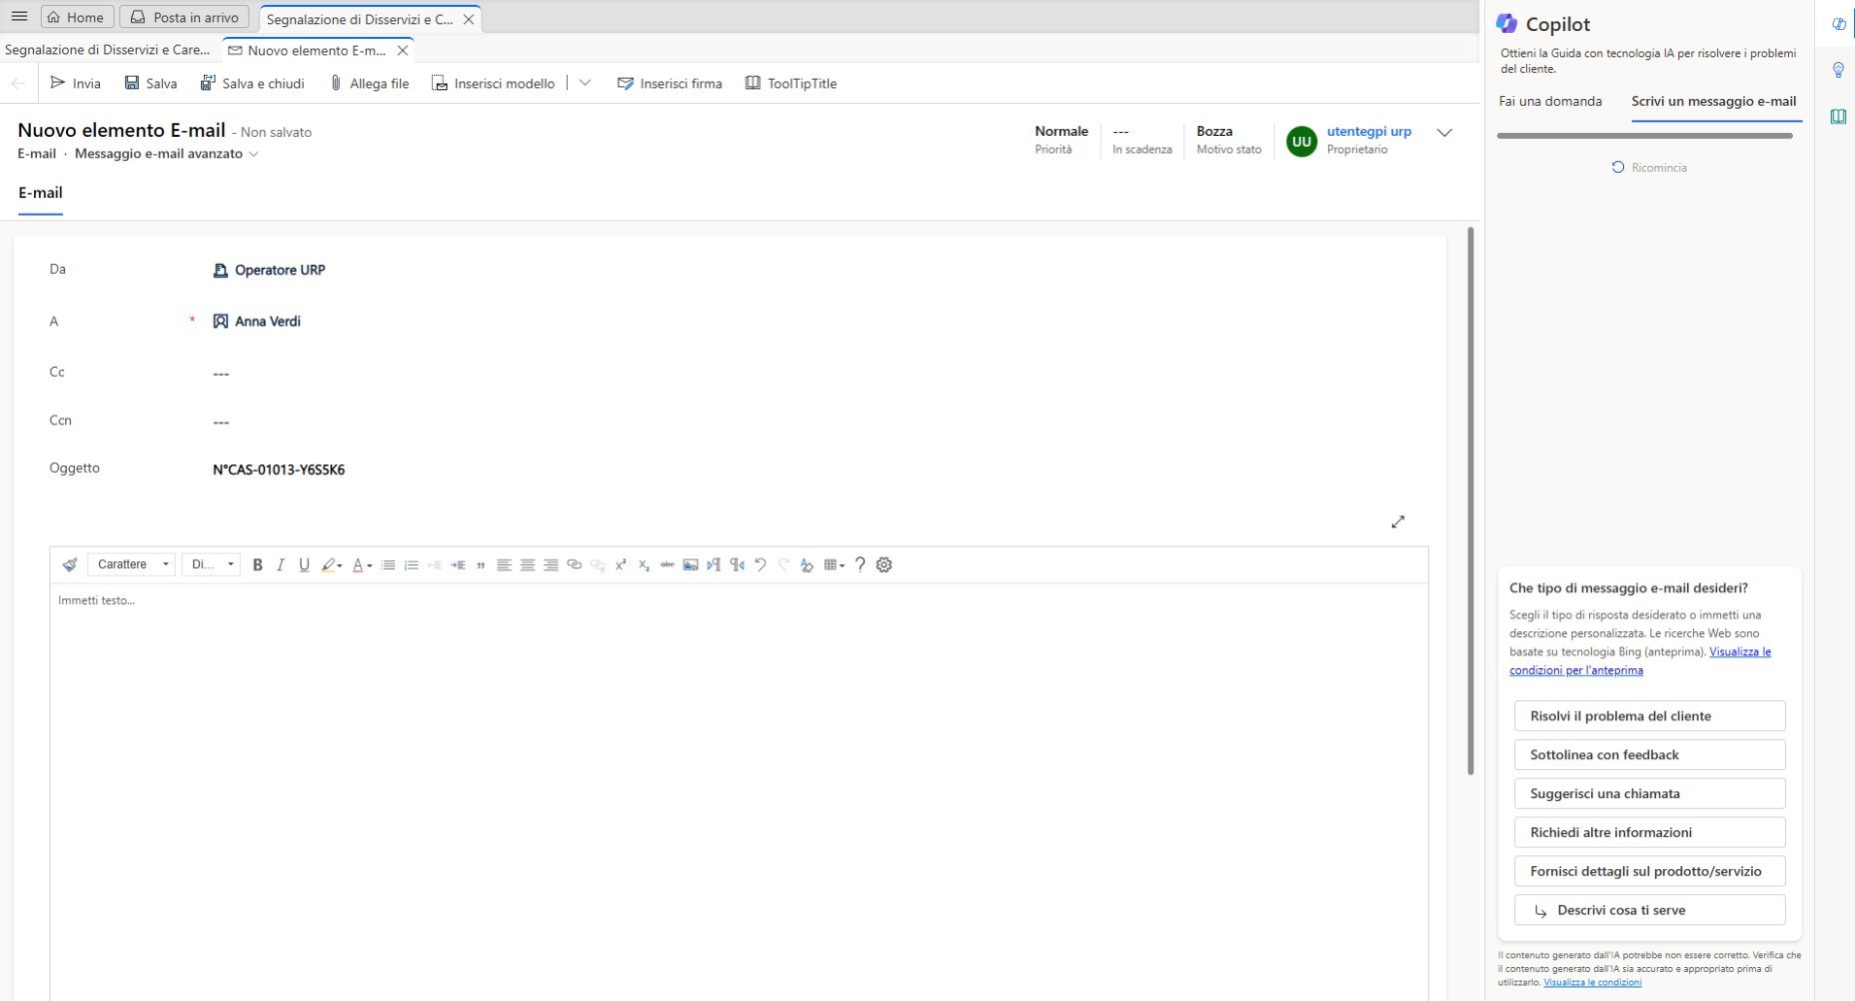The image size is (1855, 1001).
Task: Apply superscript formatting
Action: (621, 564)
